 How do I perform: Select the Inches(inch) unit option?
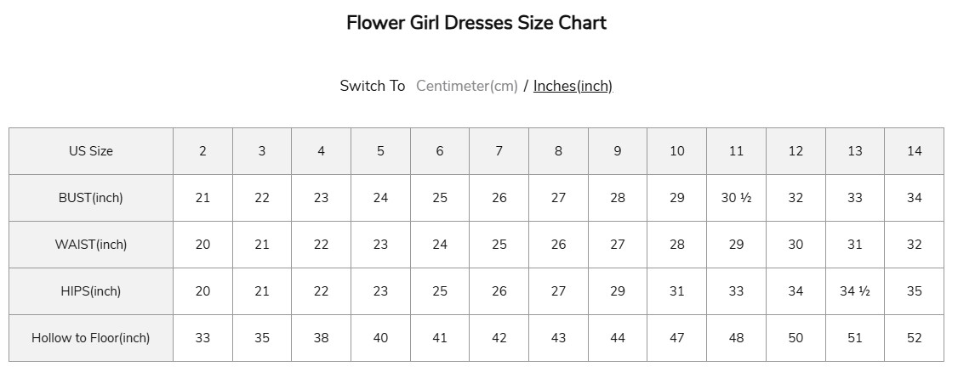pos(573,86)
